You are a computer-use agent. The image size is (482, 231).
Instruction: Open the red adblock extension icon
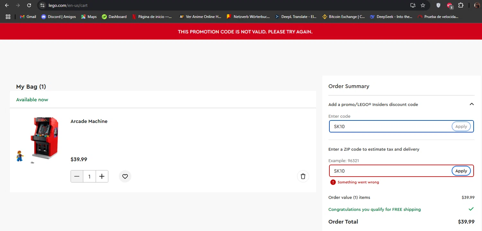[450, 5]
